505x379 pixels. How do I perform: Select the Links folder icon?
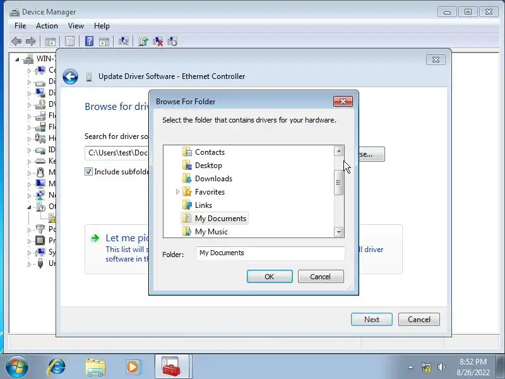pyautogui.click(x=187, y=205)
